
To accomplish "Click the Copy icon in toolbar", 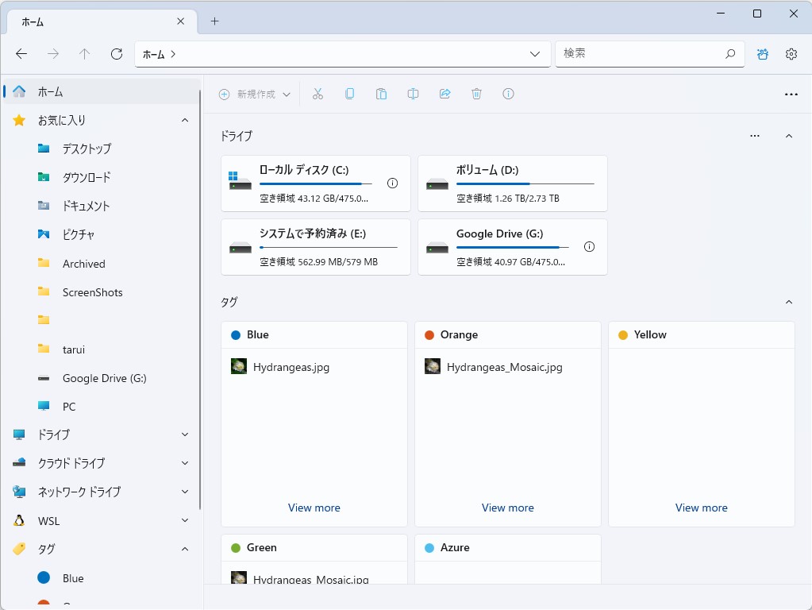I will (349, 94).
